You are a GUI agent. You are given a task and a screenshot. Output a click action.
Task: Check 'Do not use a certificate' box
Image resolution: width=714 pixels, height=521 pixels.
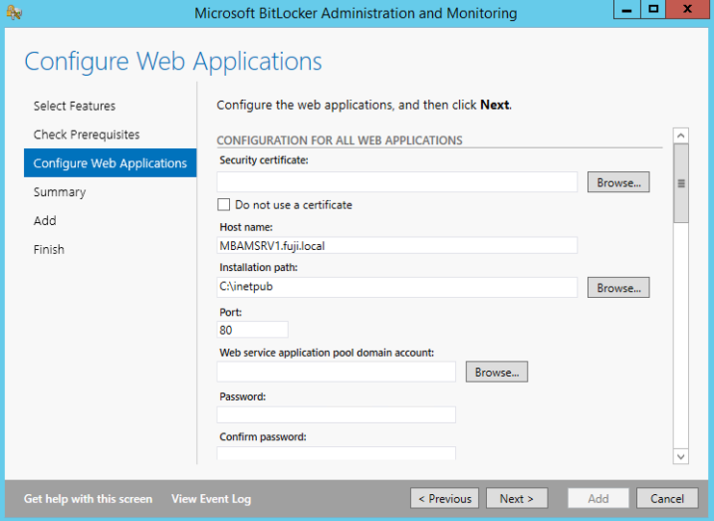[224, 205]
